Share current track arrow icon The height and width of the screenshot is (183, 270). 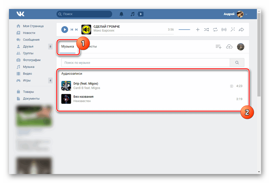tap(241, 29)
